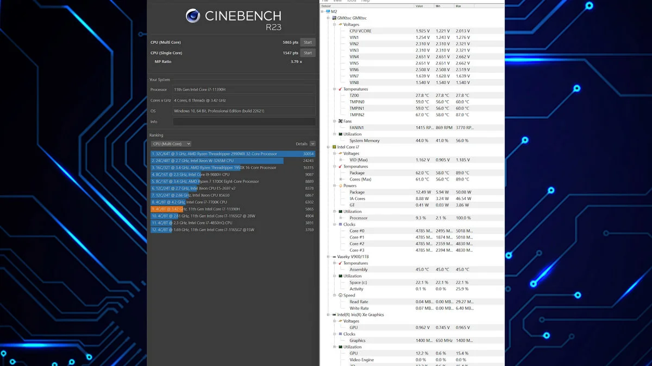The width and height of the screenshot is (652, 366).
Task: Click the Fans node fan icon
Action: [x=340, y=121]
